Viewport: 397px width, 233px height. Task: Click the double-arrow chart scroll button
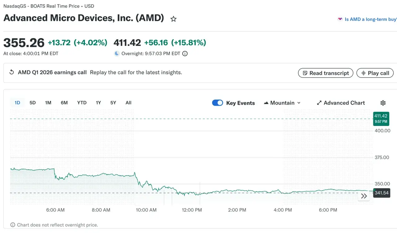click(364, 196)
